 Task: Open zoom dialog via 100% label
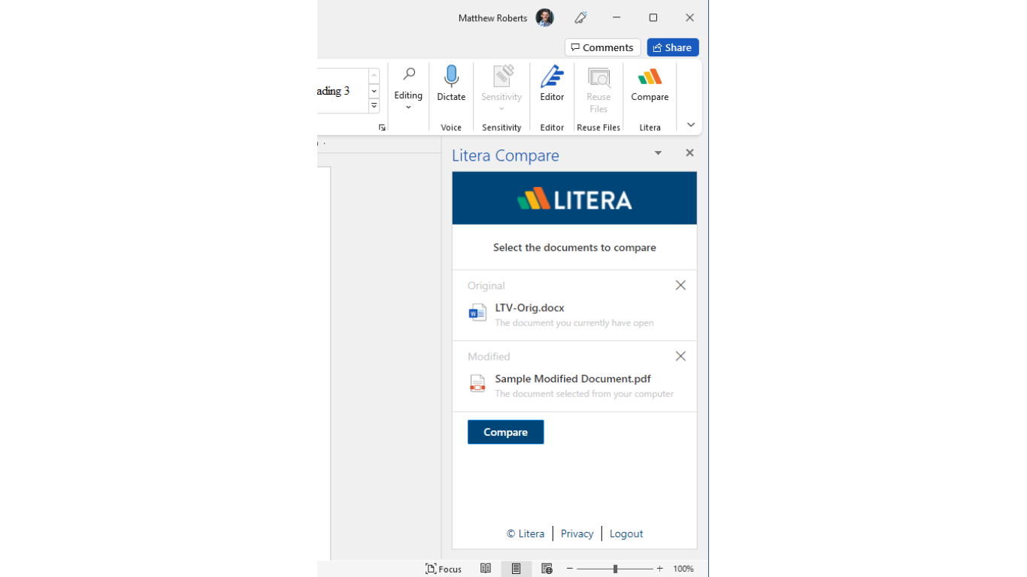683,569
